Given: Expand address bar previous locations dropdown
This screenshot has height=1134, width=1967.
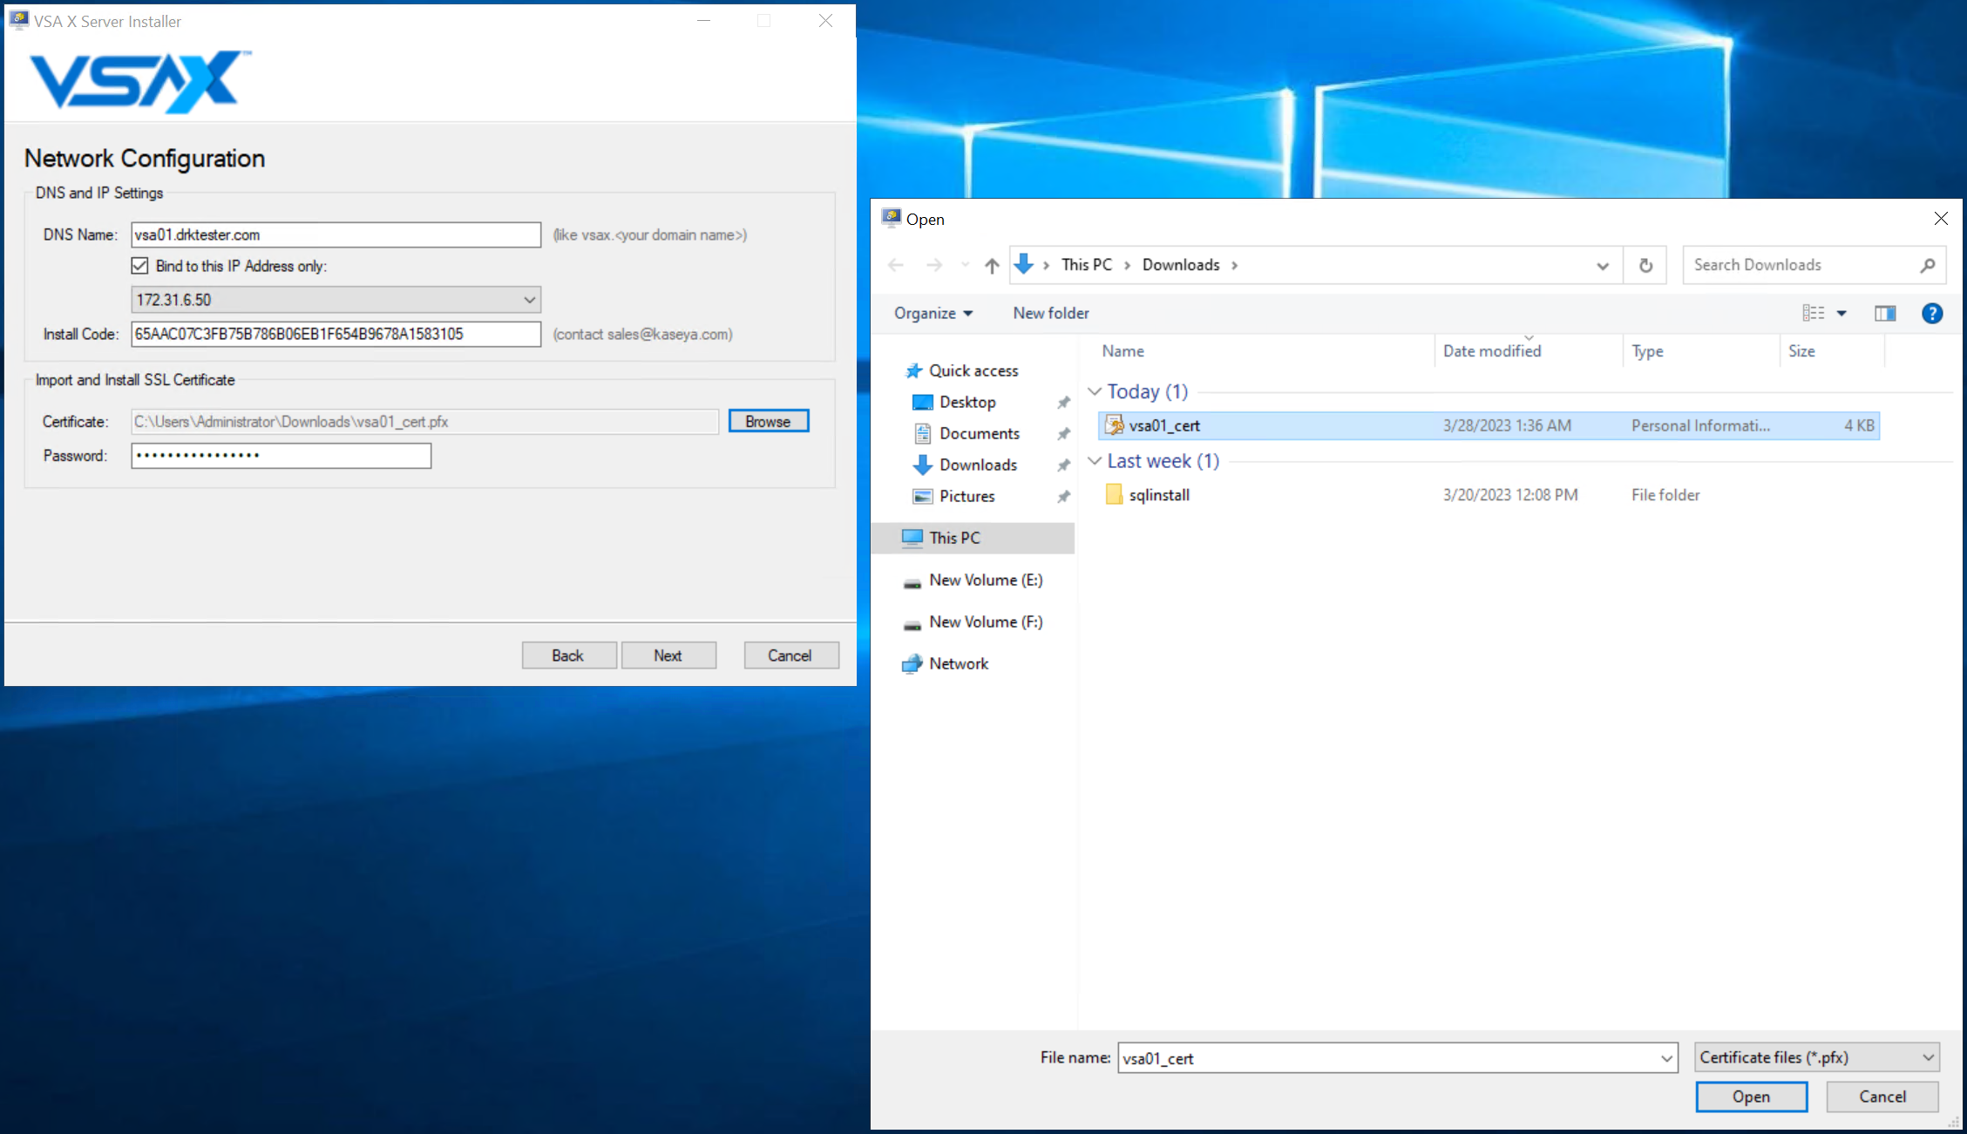Looking at the screenshot, I should point(1602,266).
